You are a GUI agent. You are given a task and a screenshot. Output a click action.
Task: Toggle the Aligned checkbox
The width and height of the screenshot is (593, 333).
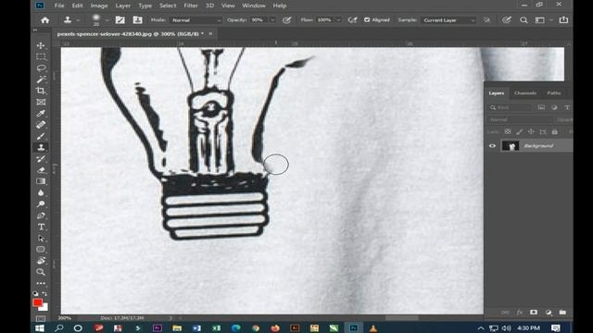point(367,20)
